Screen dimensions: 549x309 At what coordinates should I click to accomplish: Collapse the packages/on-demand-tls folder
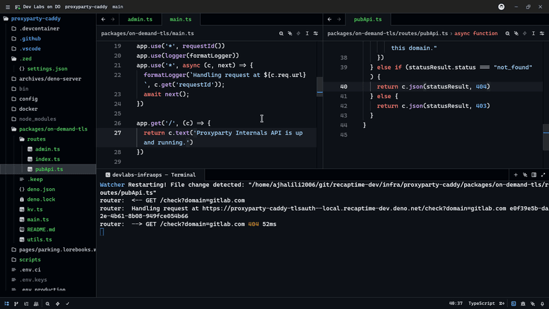pos(53,129)
